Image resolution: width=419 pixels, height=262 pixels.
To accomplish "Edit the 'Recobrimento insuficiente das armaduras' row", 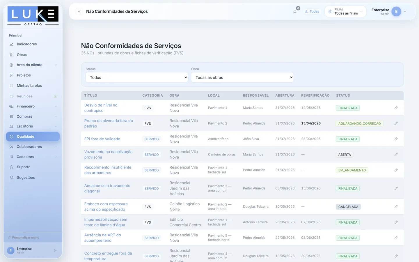I will pyautogui.click(x=396, y=170).
